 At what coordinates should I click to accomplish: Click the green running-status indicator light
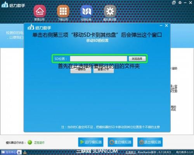30,142
